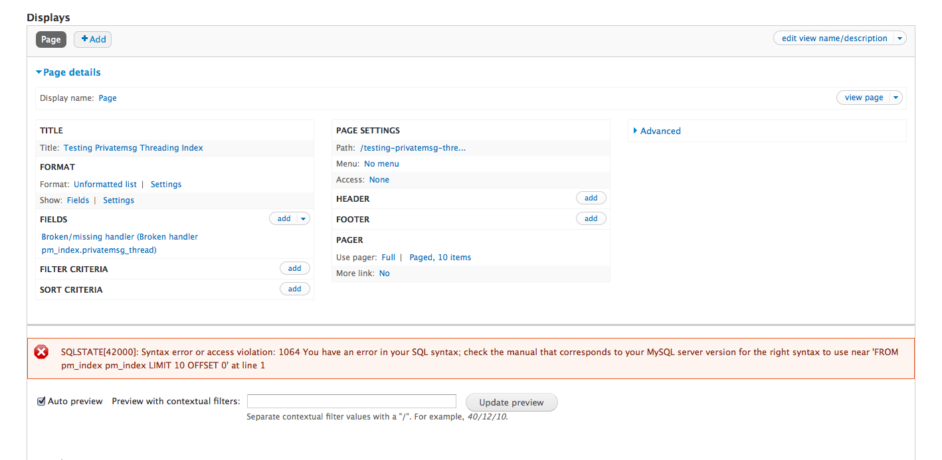Add a new filter criterion
Screen dimensions: 942x460
[294, 268]
